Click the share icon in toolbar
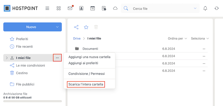The height and width of the screenshot is (106, 223). tap(76, 27)
